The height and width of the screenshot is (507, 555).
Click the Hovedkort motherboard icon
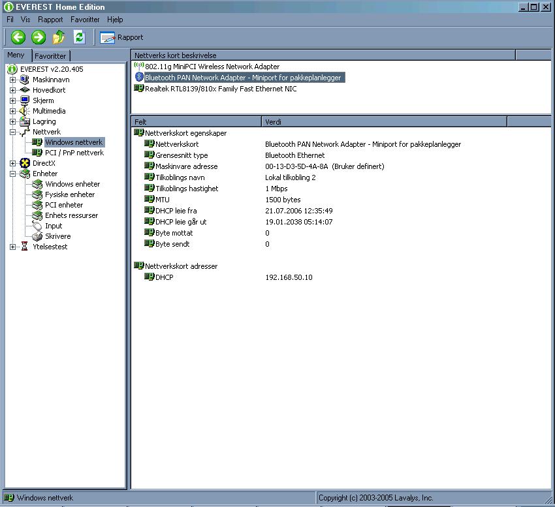(x=24, y=90)
